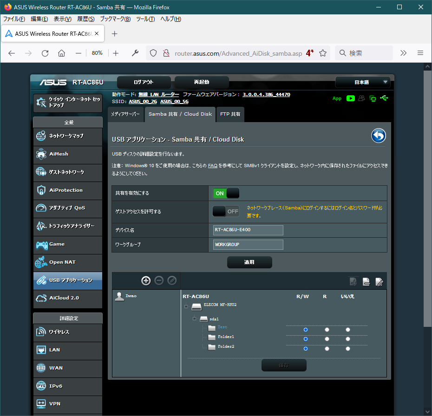Select R radio for Test folder

pyautogui.click(x=327, y=330)
